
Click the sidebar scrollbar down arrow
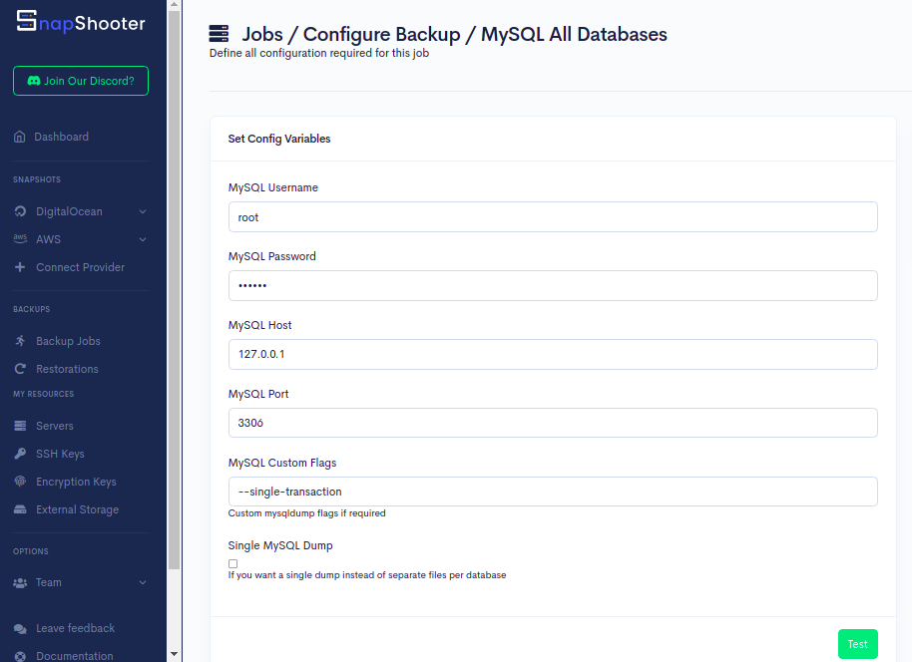click(x=174, y=654)
